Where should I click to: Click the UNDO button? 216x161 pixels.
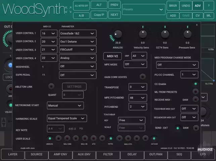click(186, 6)
